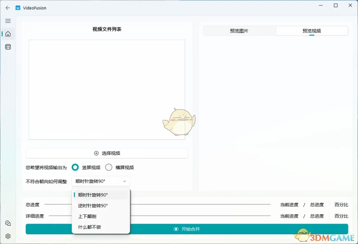Open the hamburger menu in the sidebar
Screen dimensions: 358x244
click(x=8, y=21)
